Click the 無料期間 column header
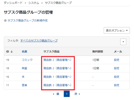Image resolution: width=134 pixels, height=100 pixels. [x=98, y=52]
